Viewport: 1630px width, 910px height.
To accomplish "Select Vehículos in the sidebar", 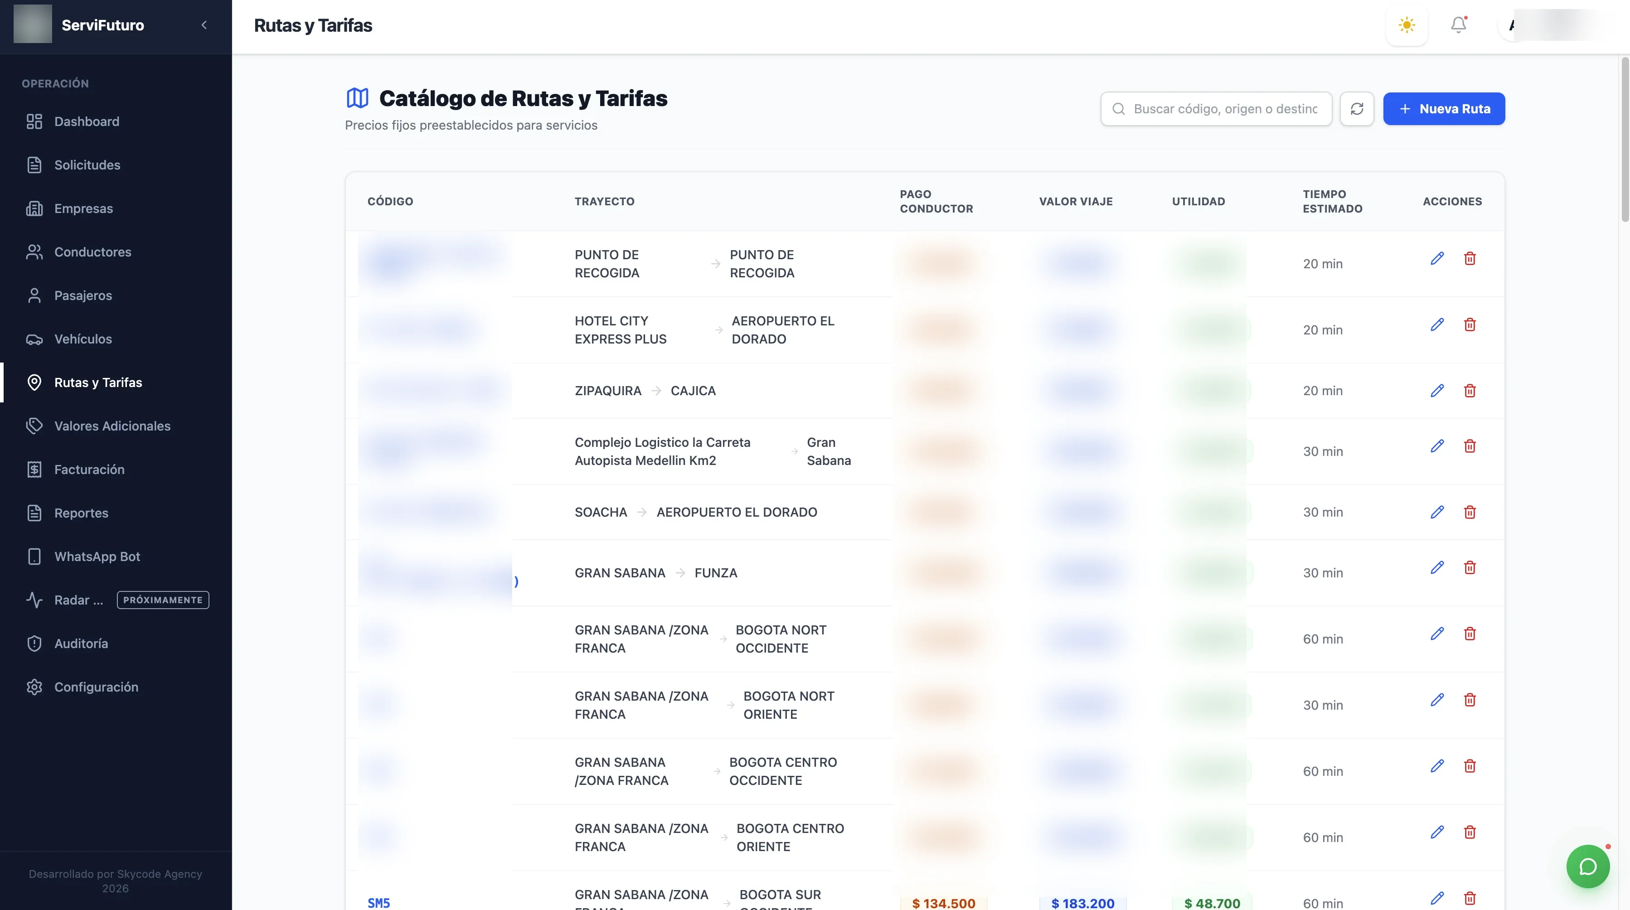I will 116,339.
